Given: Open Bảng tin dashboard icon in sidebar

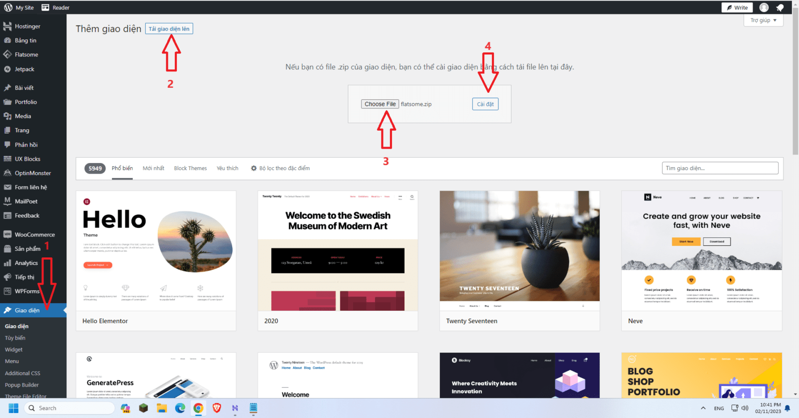Looking at the screenshot, I should 7,40.
